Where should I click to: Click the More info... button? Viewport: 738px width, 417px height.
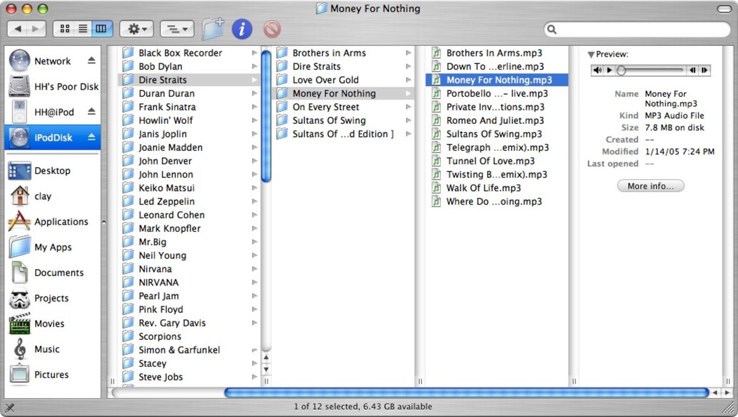point(650,186)
